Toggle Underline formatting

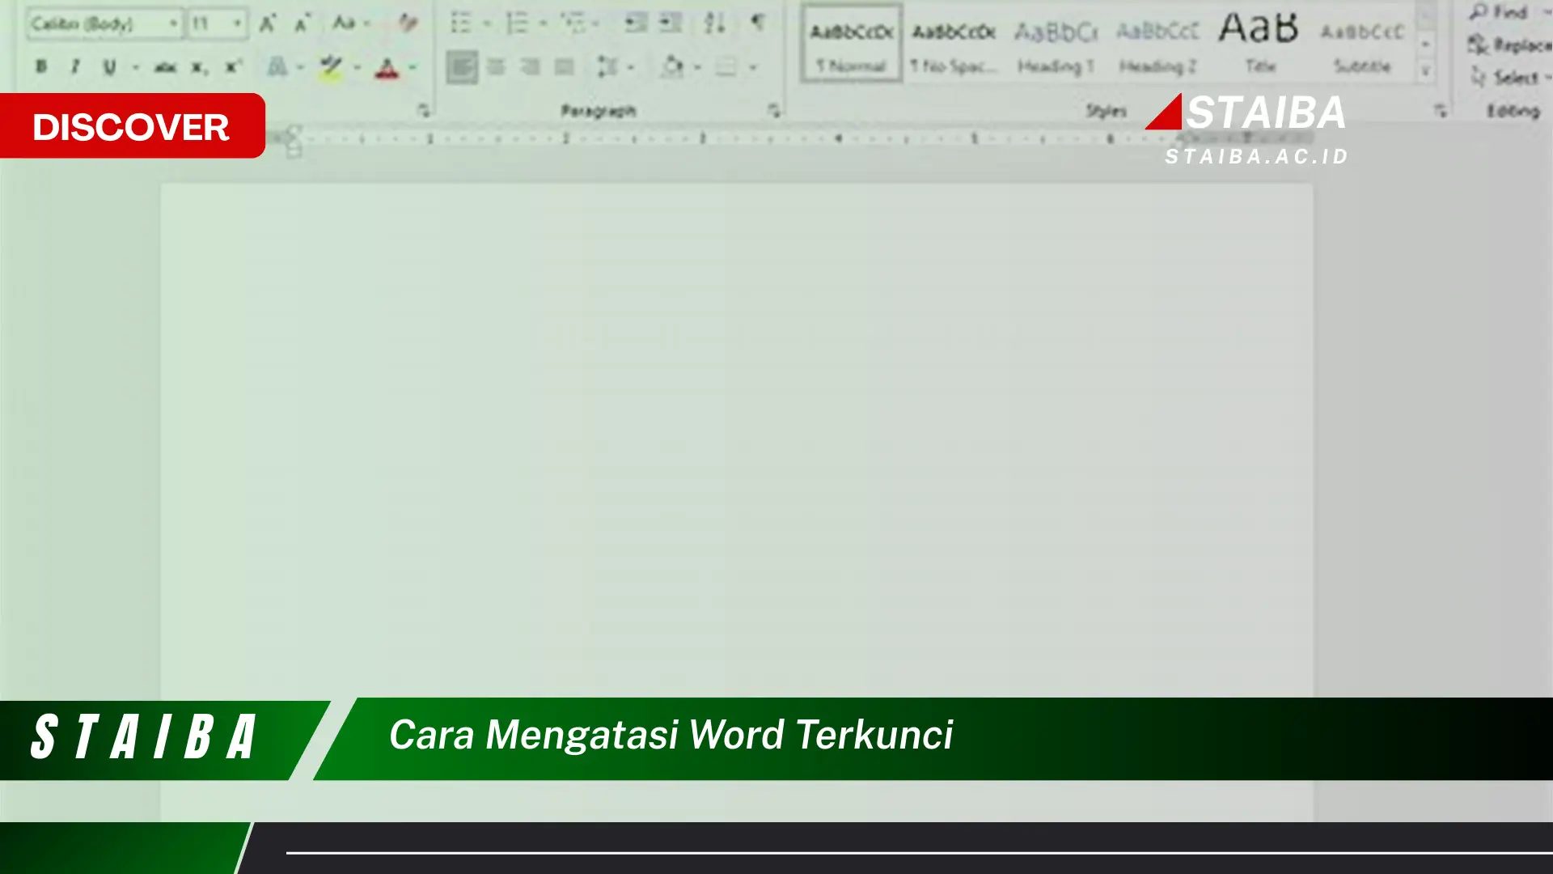click(109, 67)
